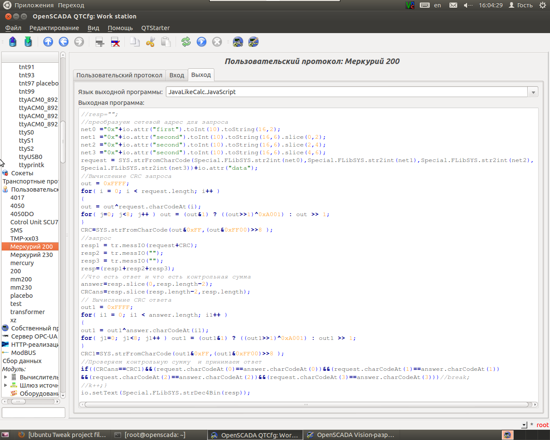Select Меркурий 230 in the tree
550x440 pixels.
(x=31, y=255)
